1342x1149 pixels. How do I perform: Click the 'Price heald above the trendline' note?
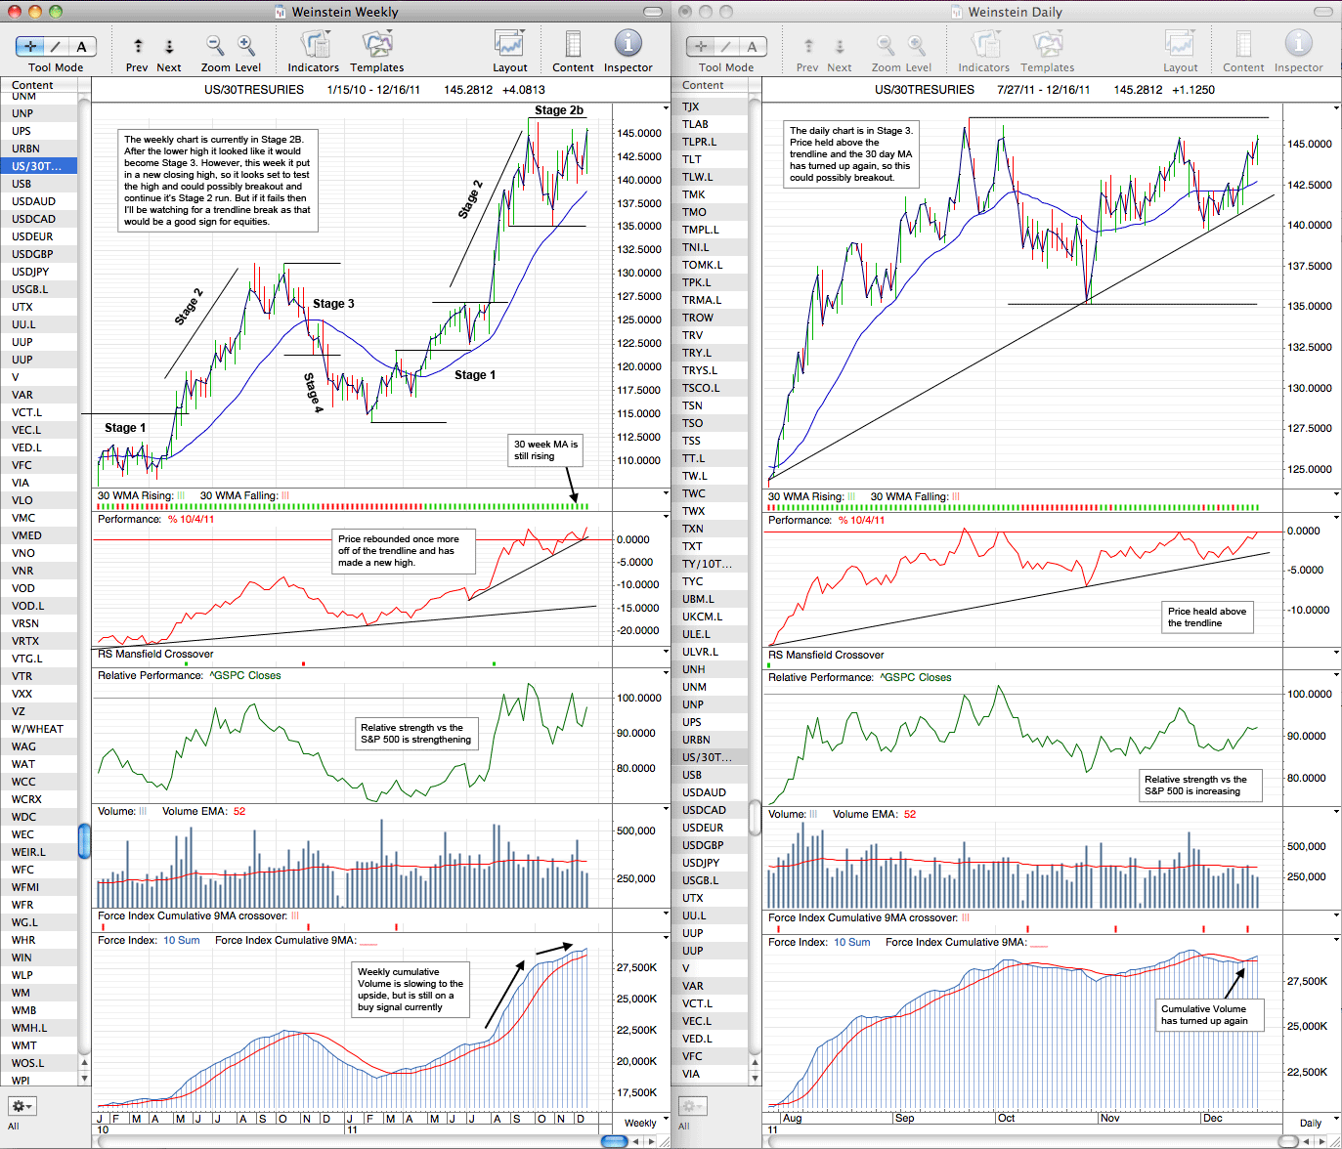click(1207, 617)
